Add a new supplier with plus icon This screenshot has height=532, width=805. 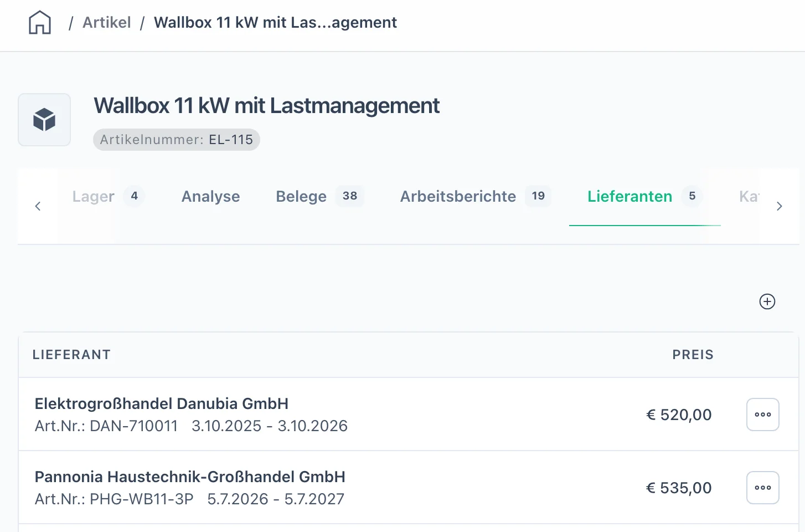click(767, 301)
